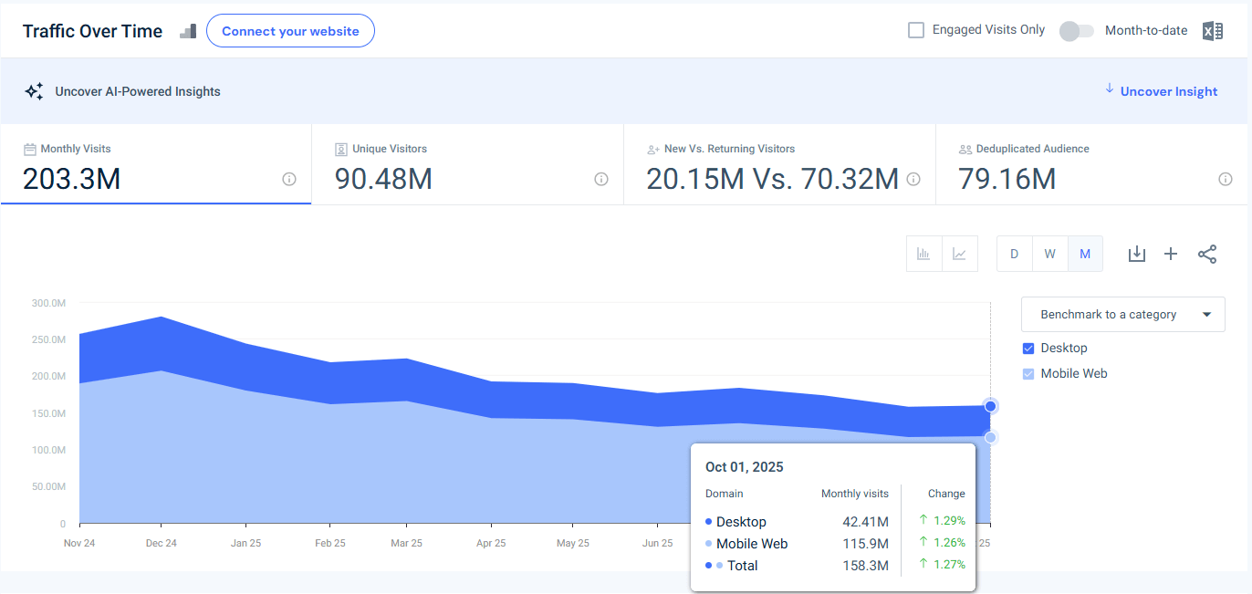This screenshot has height=594, width=1252.
Task: Open the Benchmark to a category dropdown
Action: tap(1122, 314)
